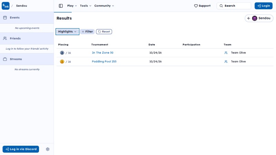Click team icon in In The Zone 30 row
The width and height of the screenshot is (276, 155).
click(x=226, y=53)
